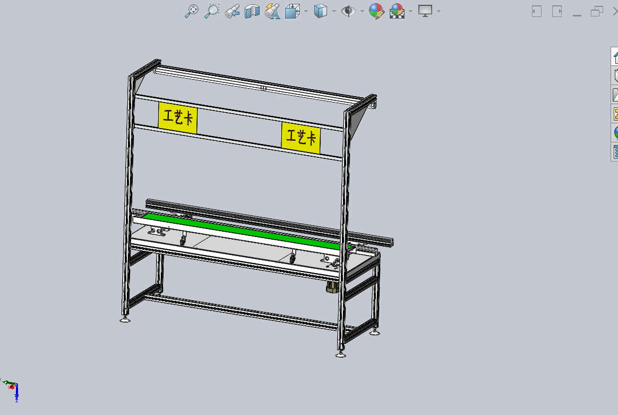Screen dimensions: 618x415
Task: Expand the right panel with arrow button
Action: tap(557, 11)
